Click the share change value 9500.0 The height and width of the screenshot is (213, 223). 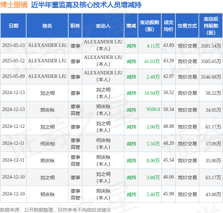point(153,109)
